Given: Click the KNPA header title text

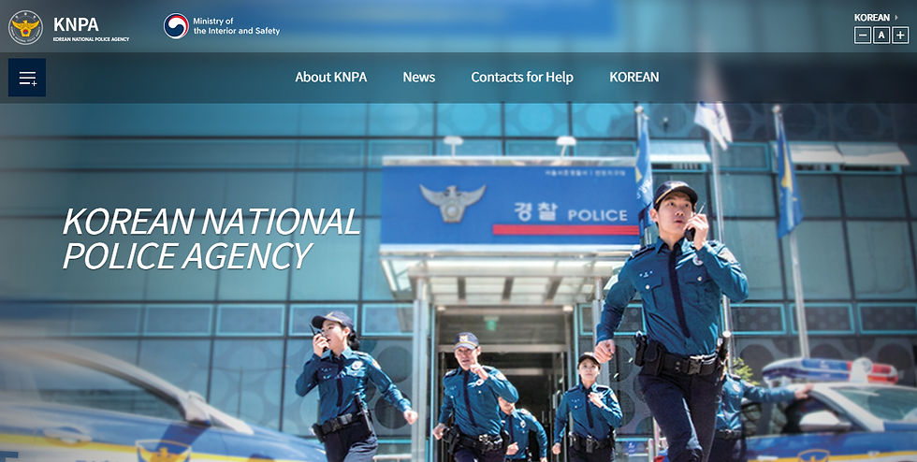Looking at the screenshot, I should 76,24.
